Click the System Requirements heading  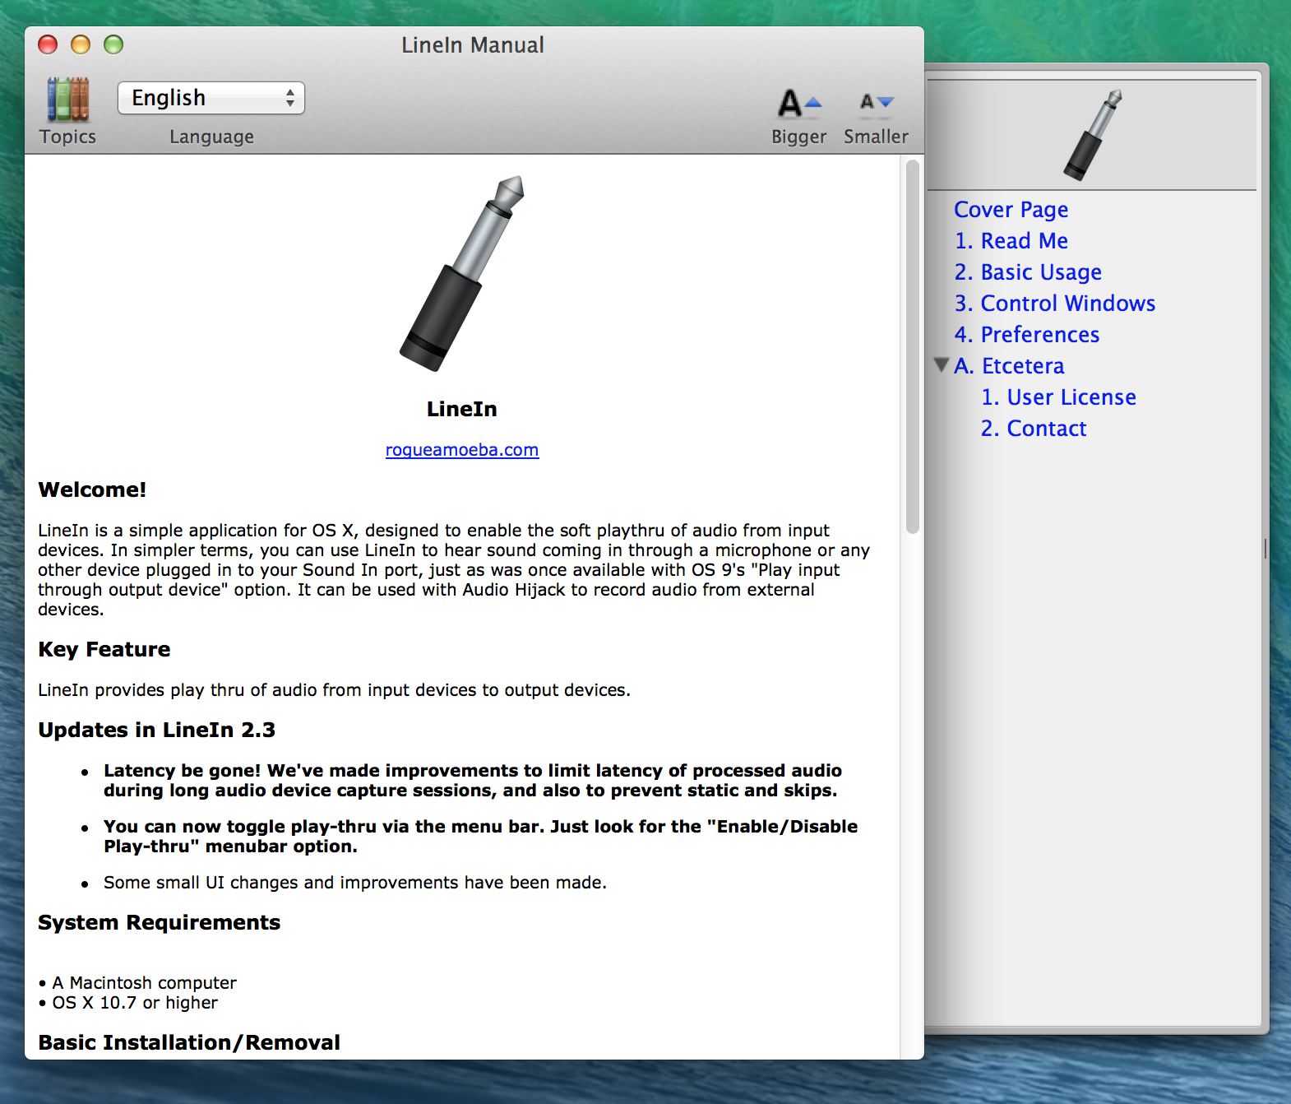pos(159,922)
